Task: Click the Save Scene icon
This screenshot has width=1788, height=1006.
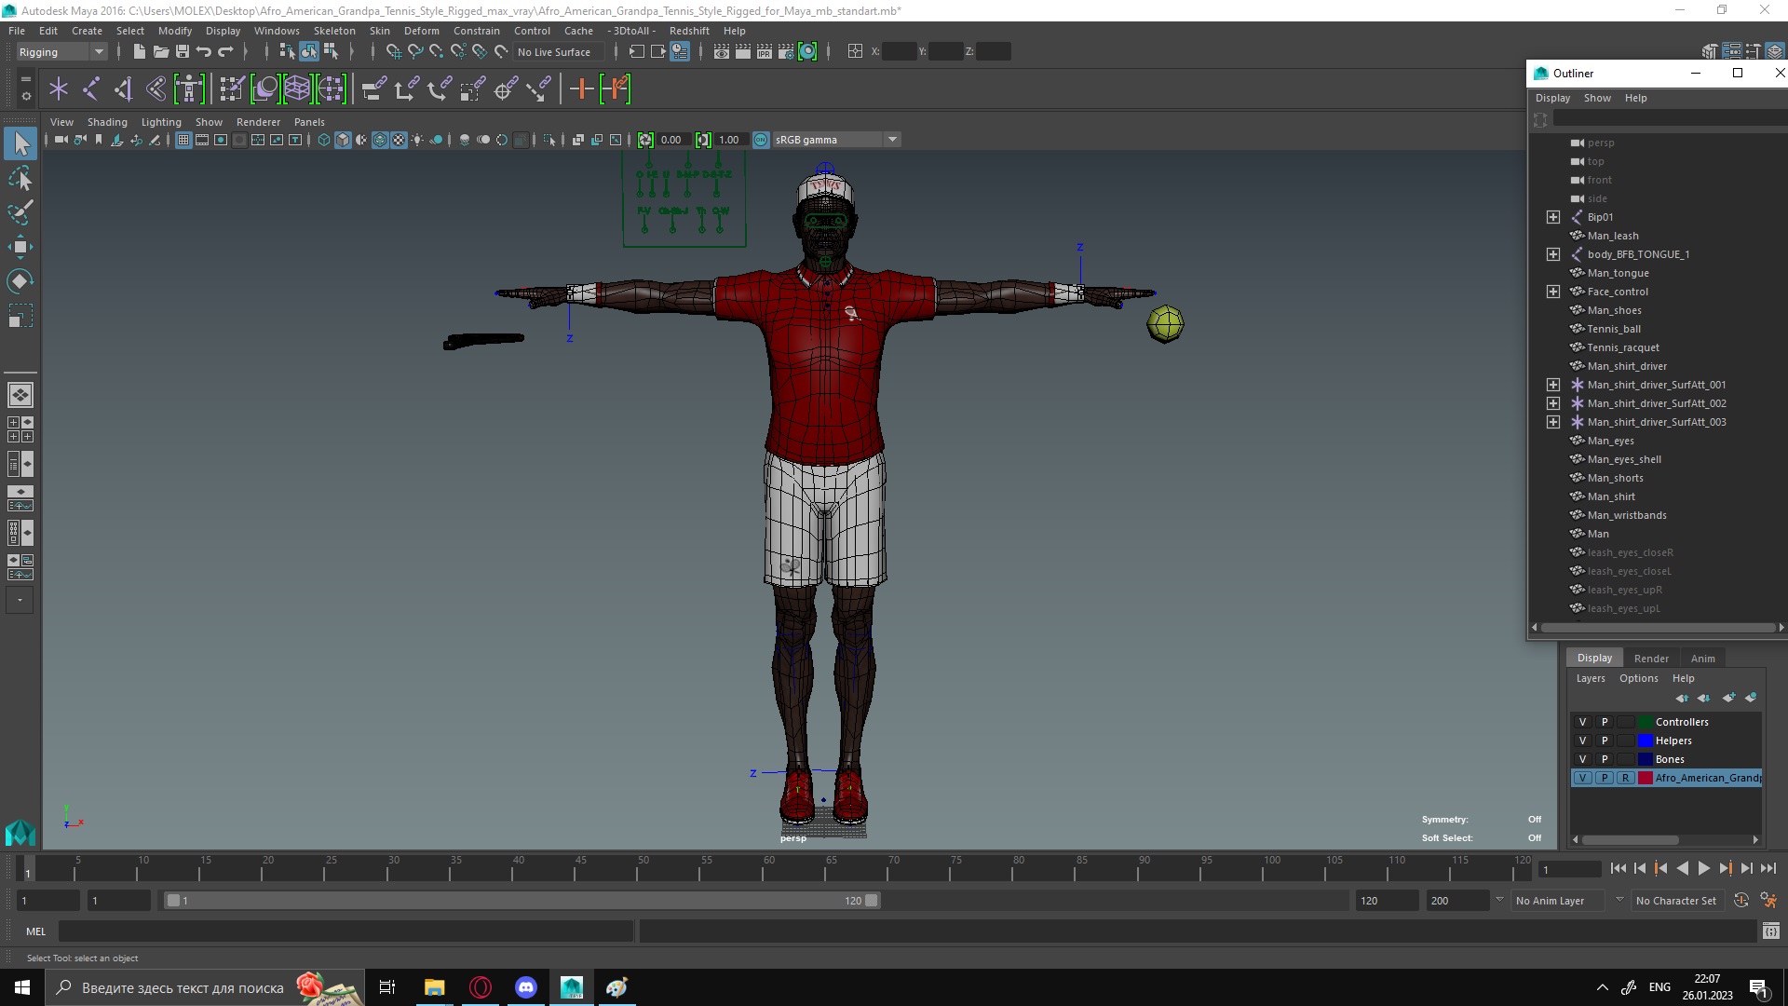Action: point(183,52)
